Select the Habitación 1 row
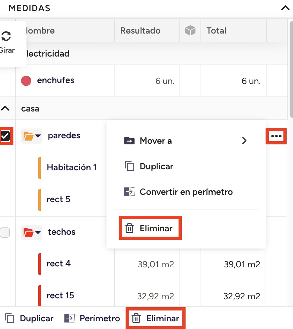293x329 pixels. (x=71, y=167)
